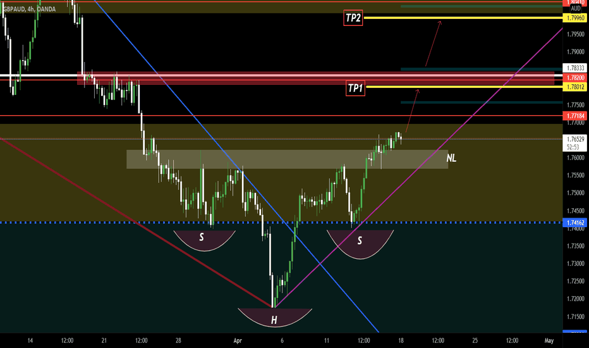This screenshot has width=589, height=348.
Task: Select the H head arc label
Action: coord(274,320)
